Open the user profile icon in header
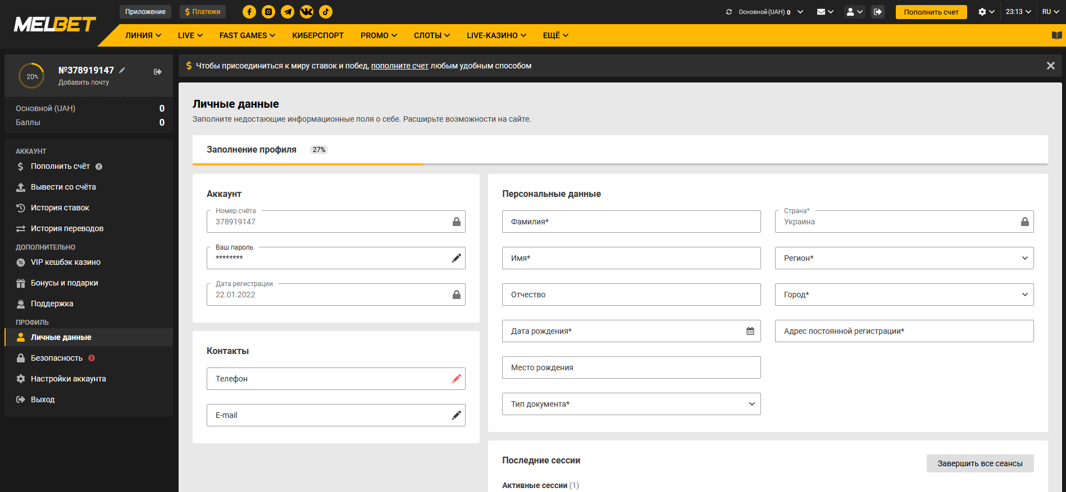The image size is (1066, 492). pyautogui.click(x=854, y=12)
